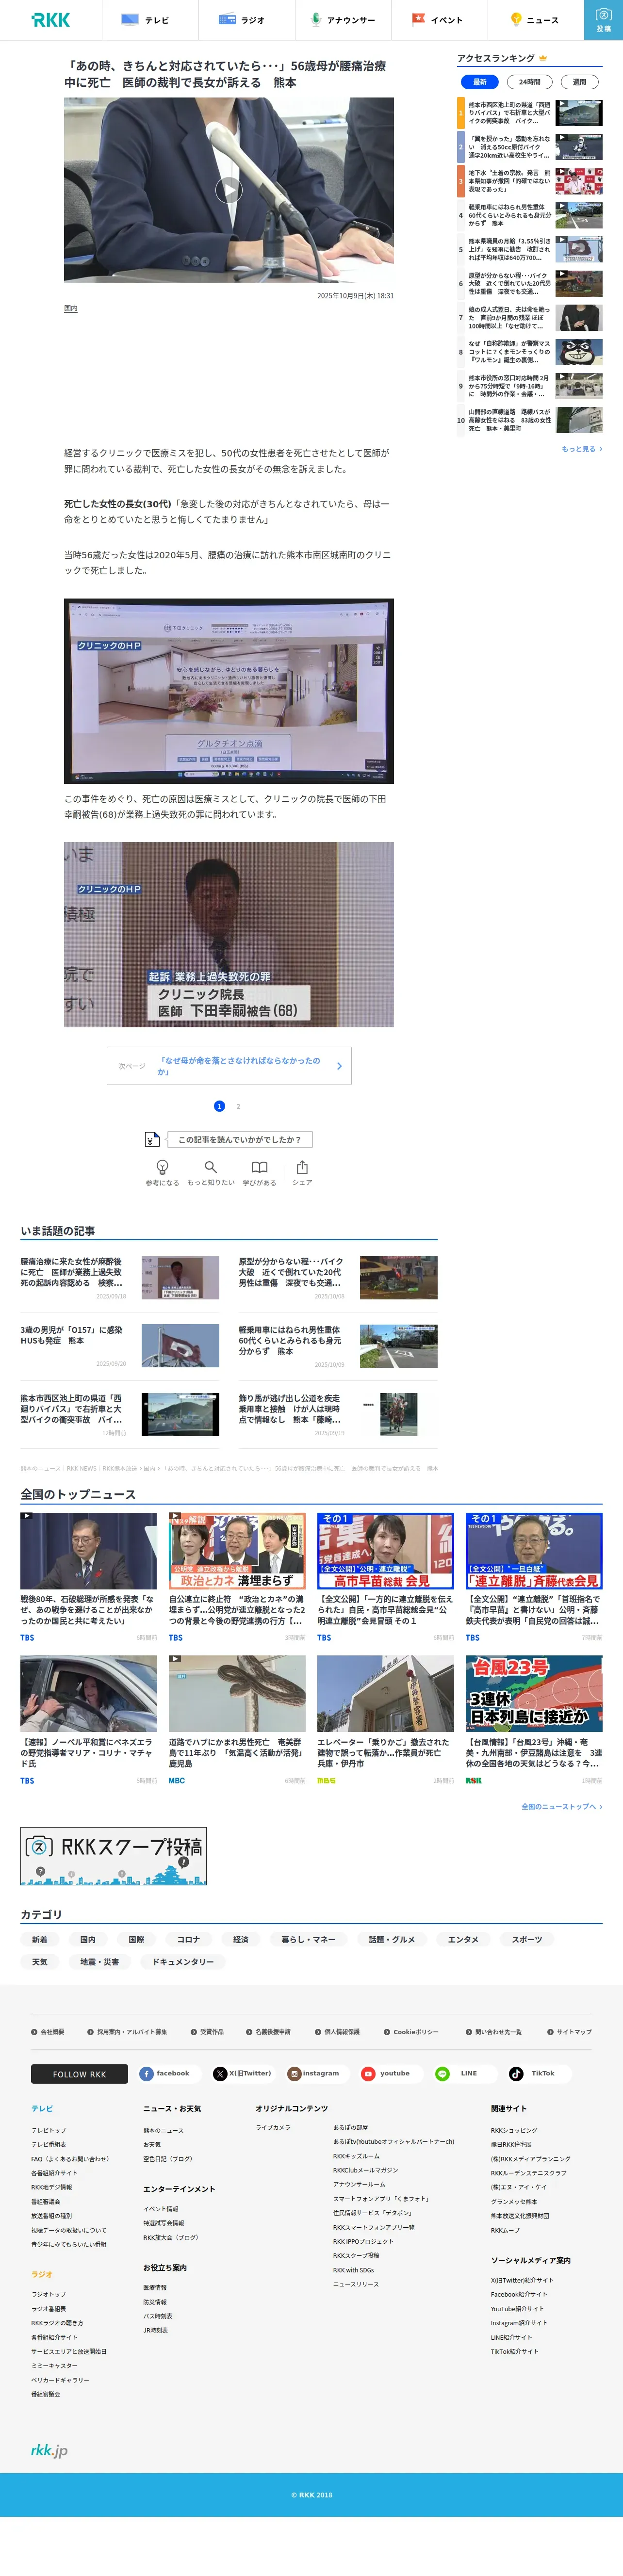Open the X (旧Twitter) social link
The height and width of the screenshot is (2576, 623).
(243, 2073)
